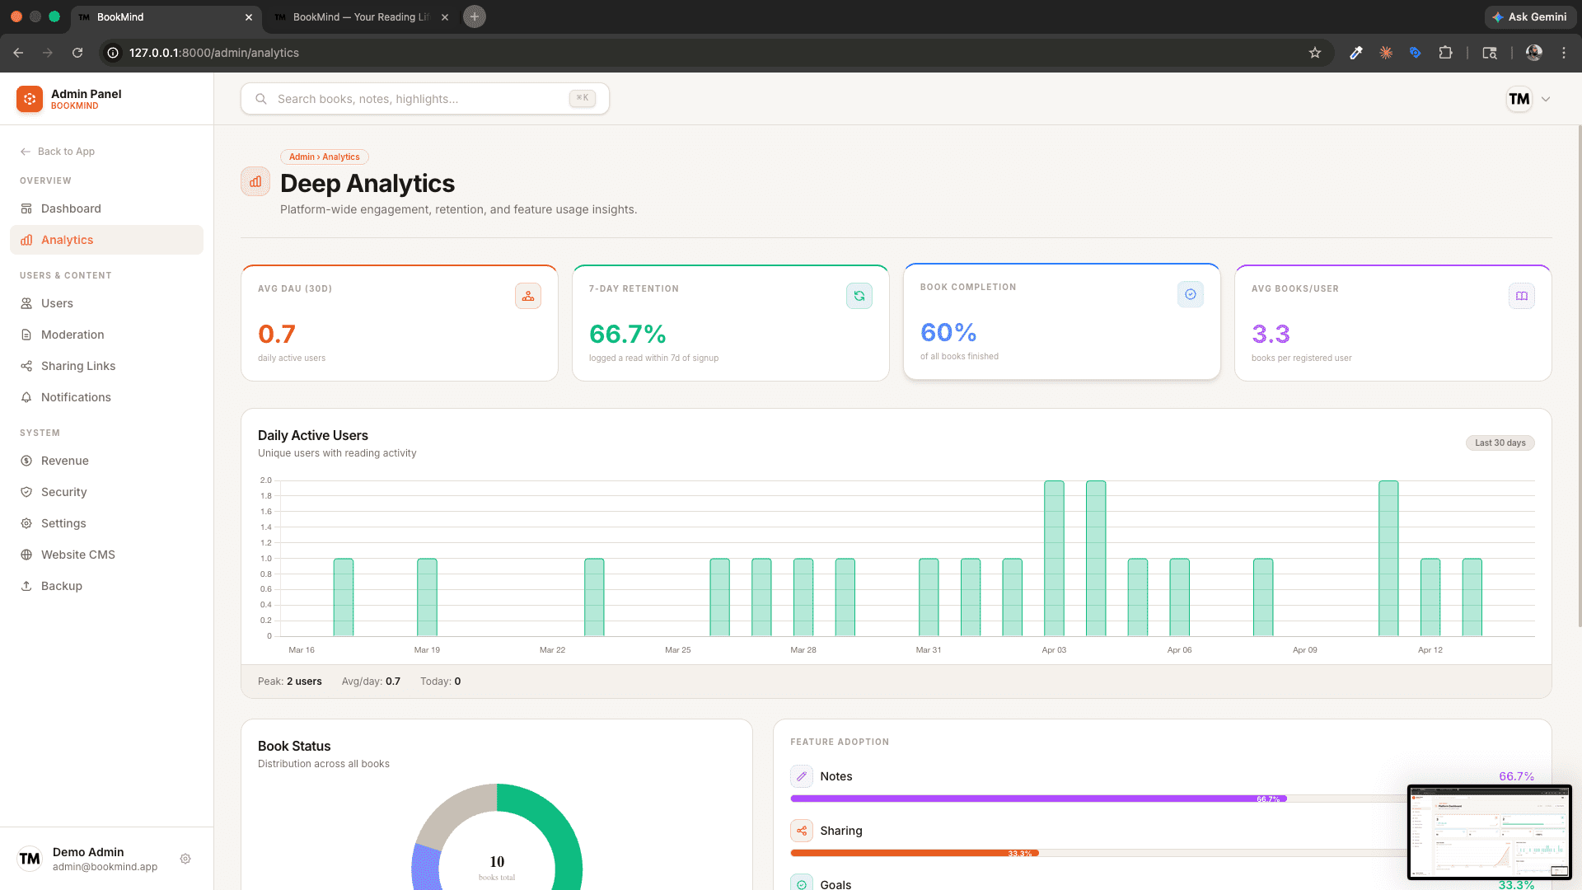The height and width of the screenshot is (890, 1582).
Task: Click the Admin Panel logo icon
Action: click(x=30, y=99)
